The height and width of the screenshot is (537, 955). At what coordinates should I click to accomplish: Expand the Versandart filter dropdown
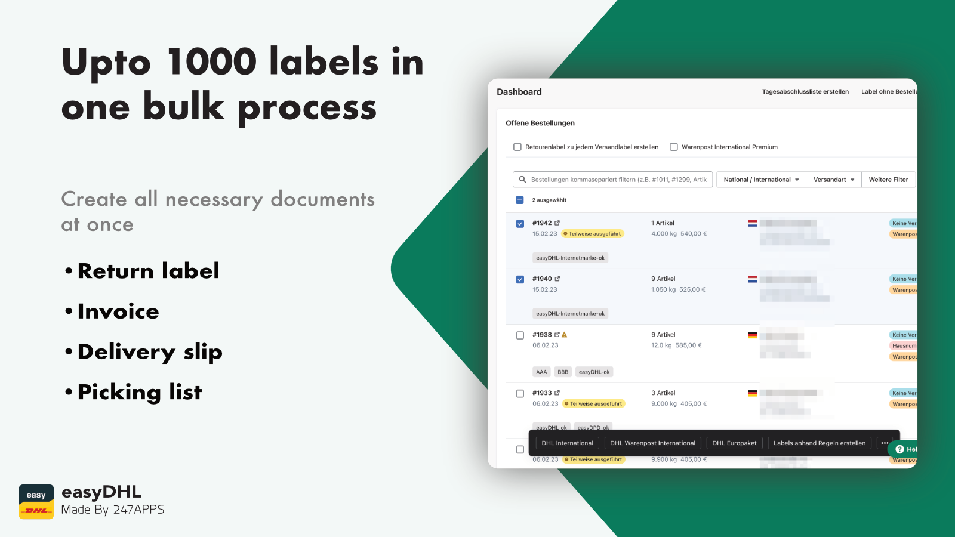[833, 179]
